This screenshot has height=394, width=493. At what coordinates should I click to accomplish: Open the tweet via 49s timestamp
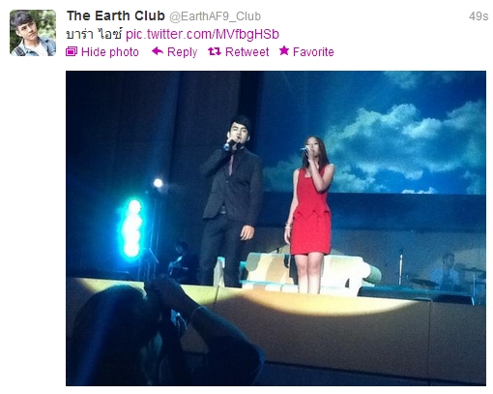pos(478,16)
